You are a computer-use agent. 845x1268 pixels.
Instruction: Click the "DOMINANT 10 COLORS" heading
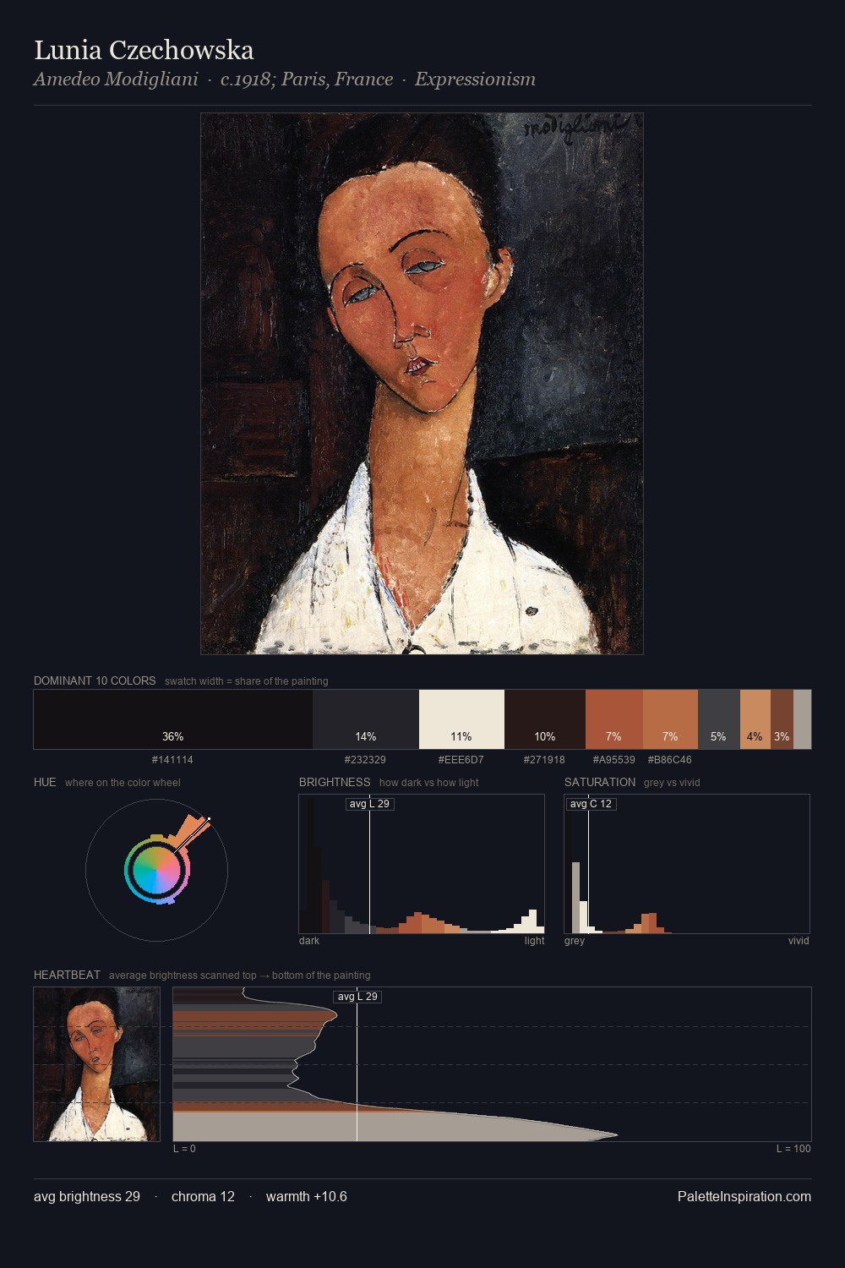(x=95, y=680)
